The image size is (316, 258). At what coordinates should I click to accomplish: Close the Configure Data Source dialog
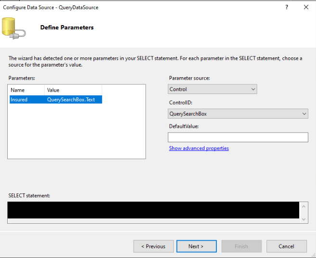[x=306, y=7]
